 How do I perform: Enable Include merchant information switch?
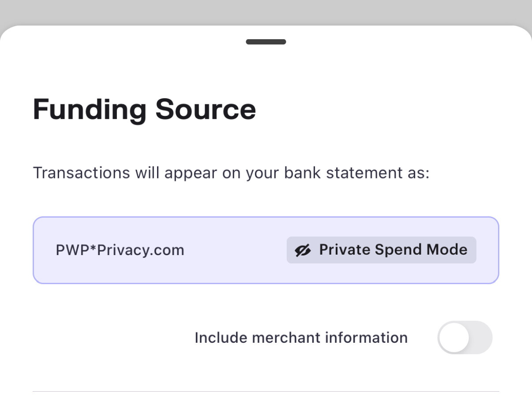[465, 337]
